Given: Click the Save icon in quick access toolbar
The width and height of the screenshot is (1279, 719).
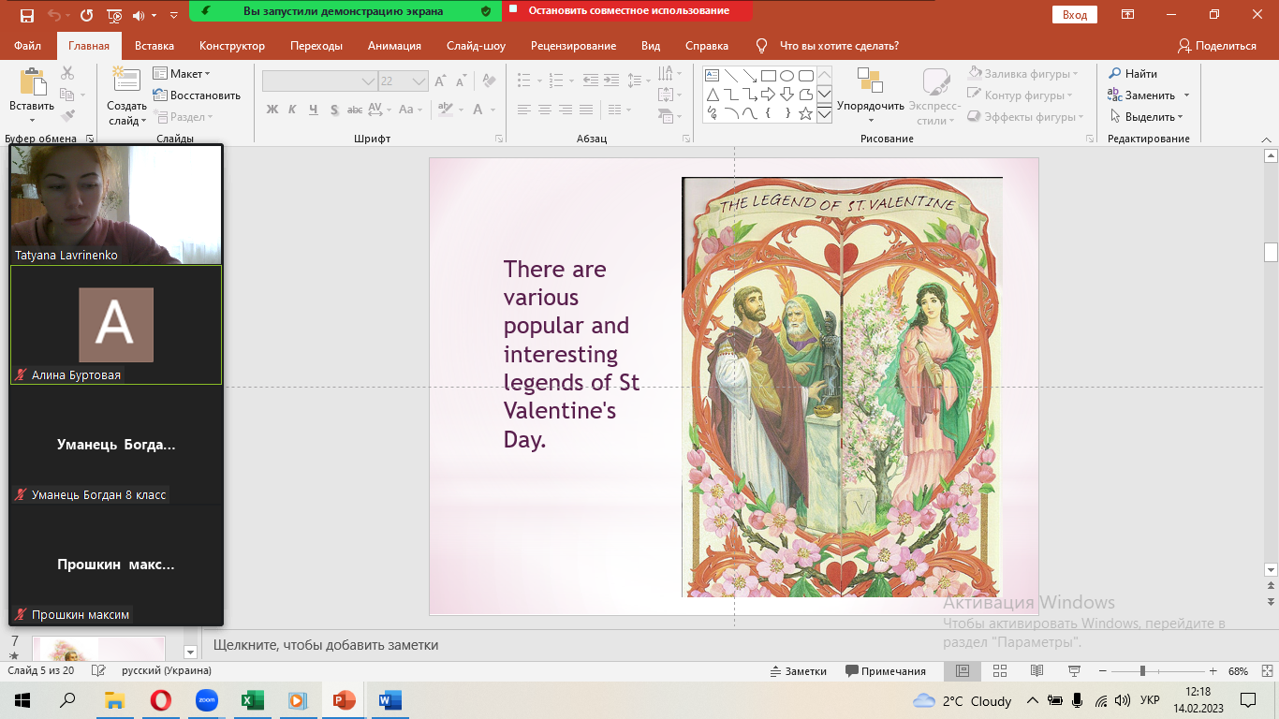Looking at the screenshot, I should (x=26, y=15).
